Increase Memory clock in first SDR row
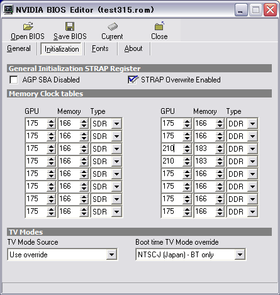 click(x=84, y=121)
